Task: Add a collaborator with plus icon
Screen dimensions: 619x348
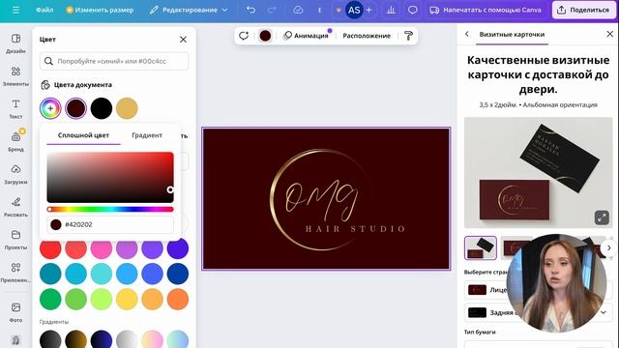Action: click(369, 10)
